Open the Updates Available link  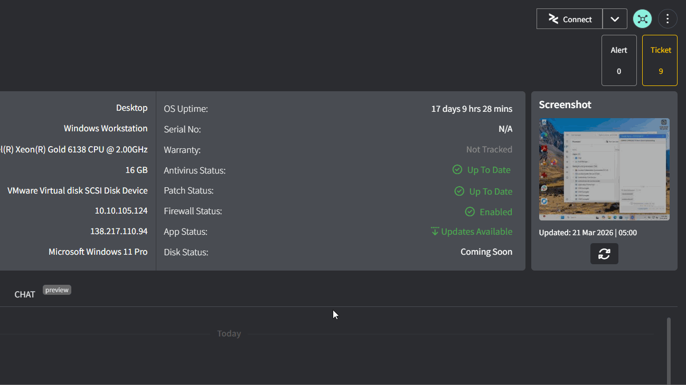tap(476, 232)
